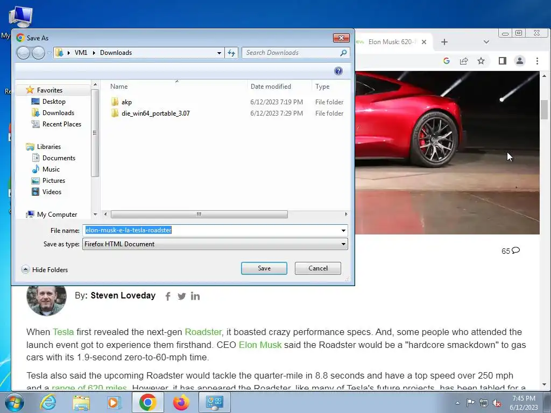This screenshot has width=551, height=413.
Task: Open Downloads in Favorites
Action: tap(58, 113)
